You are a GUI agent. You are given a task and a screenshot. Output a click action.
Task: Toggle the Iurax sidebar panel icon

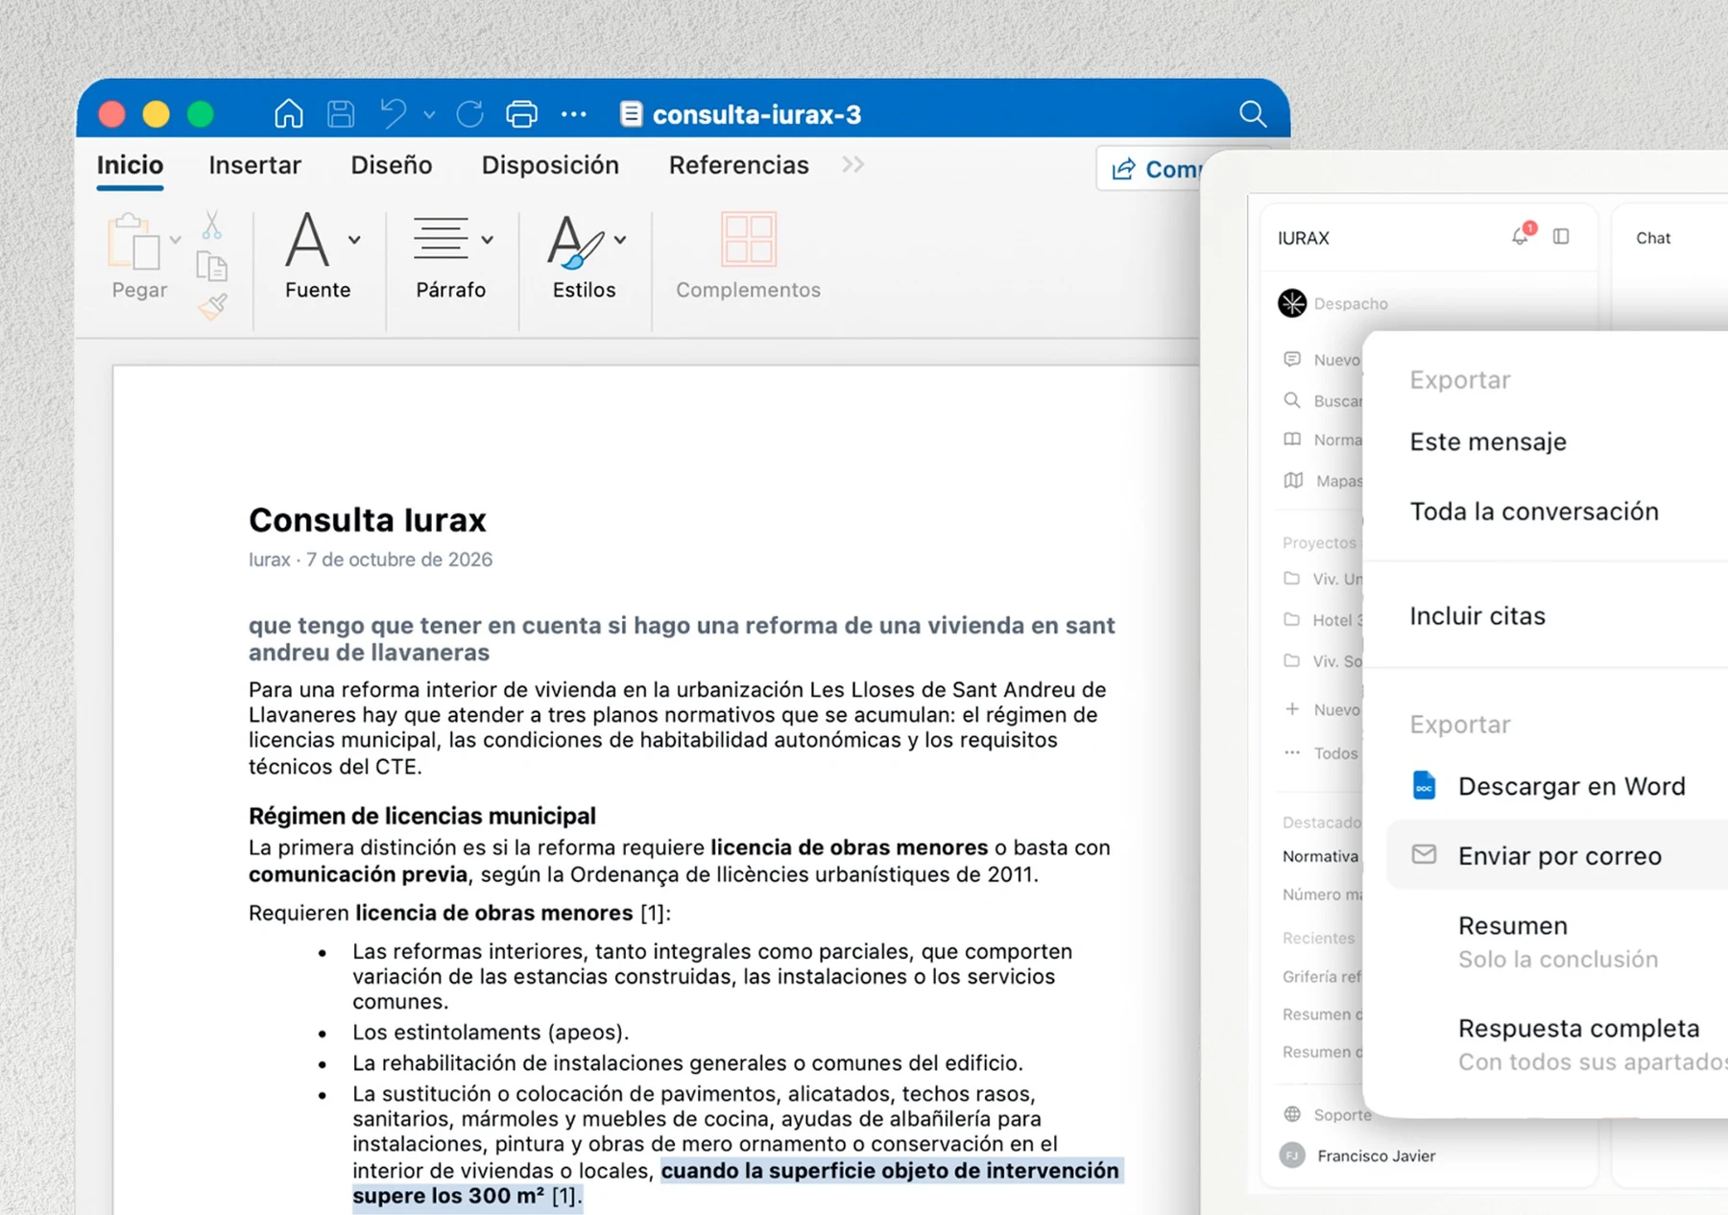point(1561,236)
